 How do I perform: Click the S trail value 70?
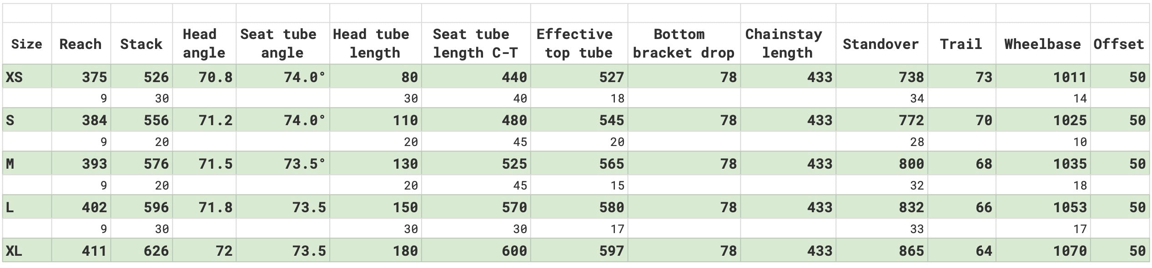click(984, 120)
